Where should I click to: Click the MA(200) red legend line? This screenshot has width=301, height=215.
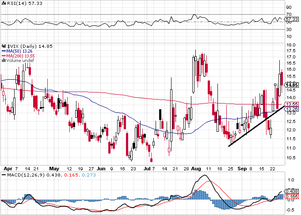click(x=4, y=56)
